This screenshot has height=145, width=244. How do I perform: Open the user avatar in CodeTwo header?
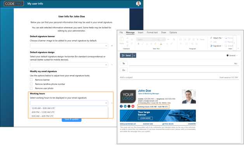[x=138, y=3]
